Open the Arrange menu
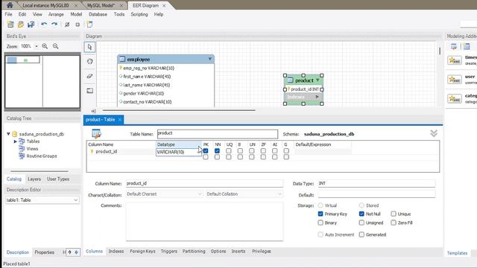The height and width of the screenshot is (268, 477). pos(56,14)
